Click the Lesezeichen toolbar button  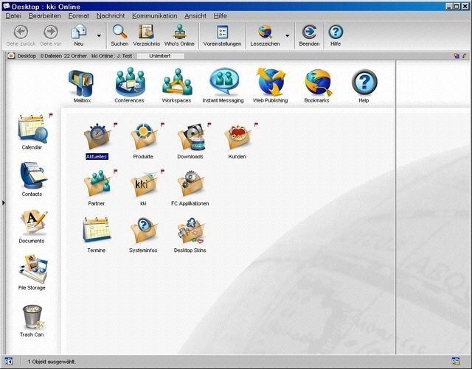(x=265, y=35)
